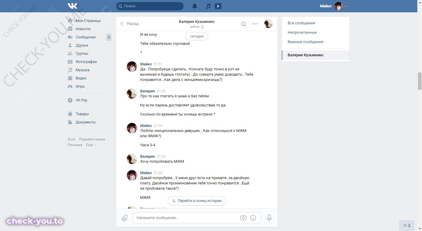Click the bag icon next to Товары
The image size is (422, 231).
[x=70, y=114]
